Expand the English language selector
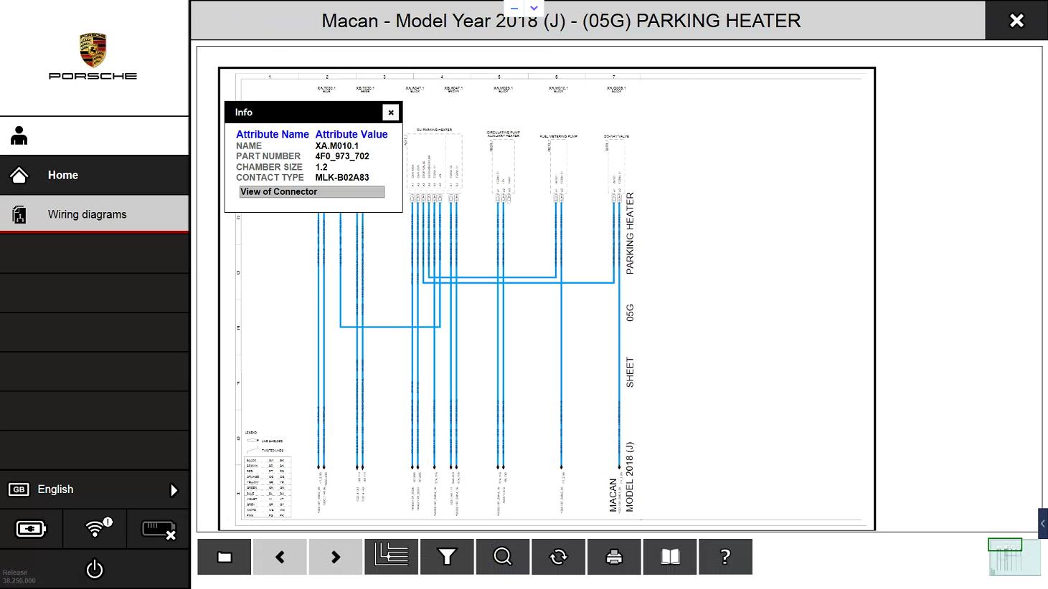Image resolution: width=1048 pixels, height=589 pixels. [173, 490]
